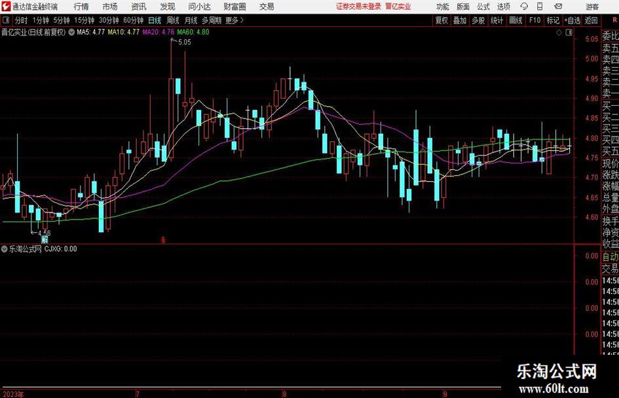The height and width of the screenshot is (398, 619).
Task: Click the 叠加 overlay button
Action: [x=460, y=20]
